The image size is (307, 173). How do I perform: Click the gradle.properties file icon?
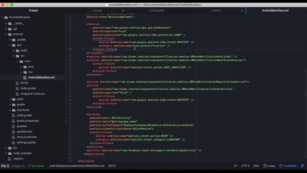(x=13, y=121)
